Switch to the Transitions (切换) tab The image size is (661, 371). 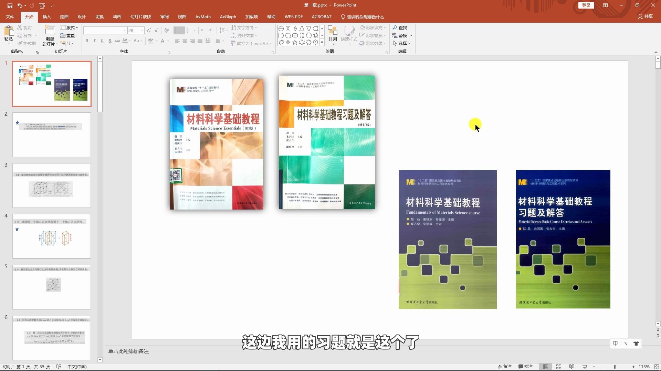[x=99, y=16]
